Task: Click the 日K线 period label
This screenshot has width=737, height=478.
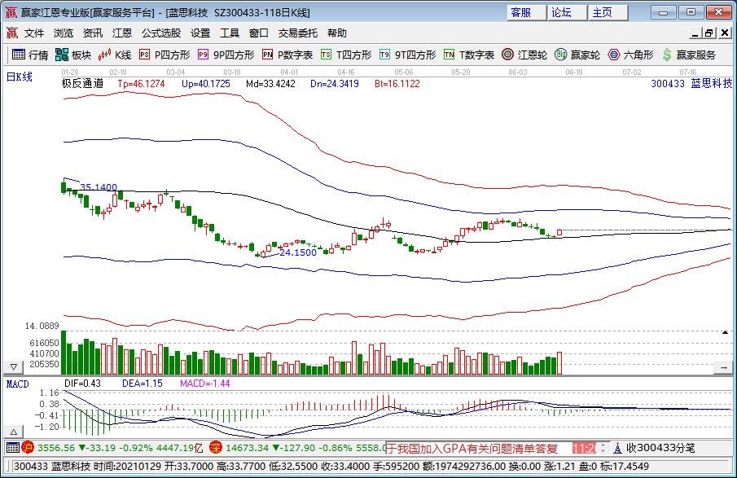Action: 20,77
